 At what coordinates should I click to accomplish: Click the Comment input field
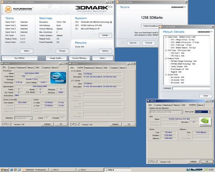(191, 88)
